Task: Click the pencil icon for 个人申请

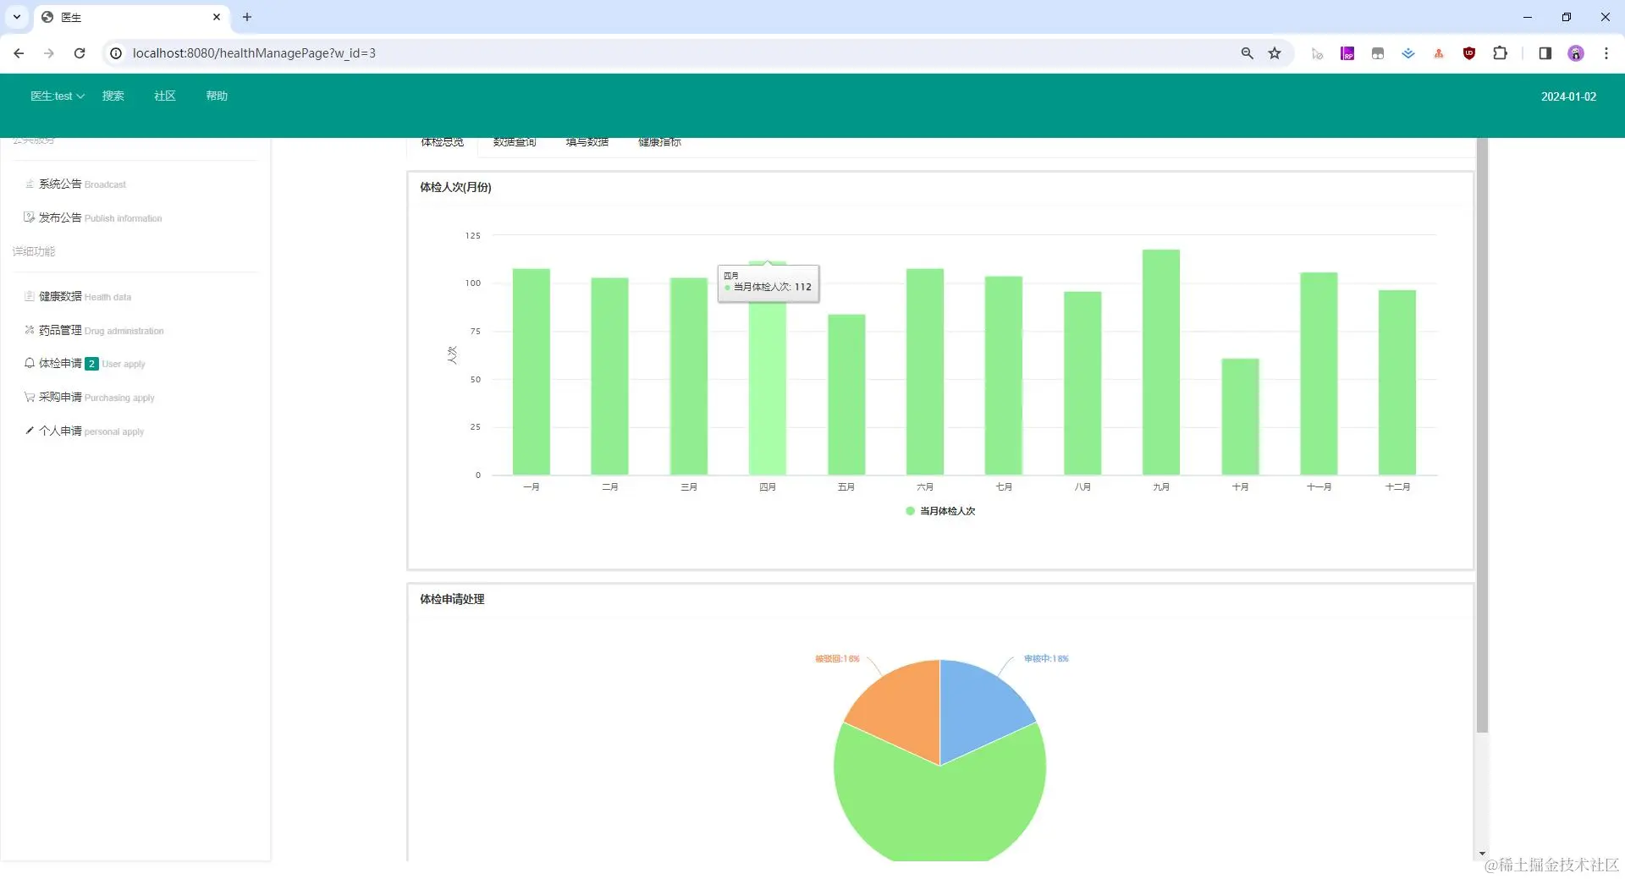Action: coord(30,431)
